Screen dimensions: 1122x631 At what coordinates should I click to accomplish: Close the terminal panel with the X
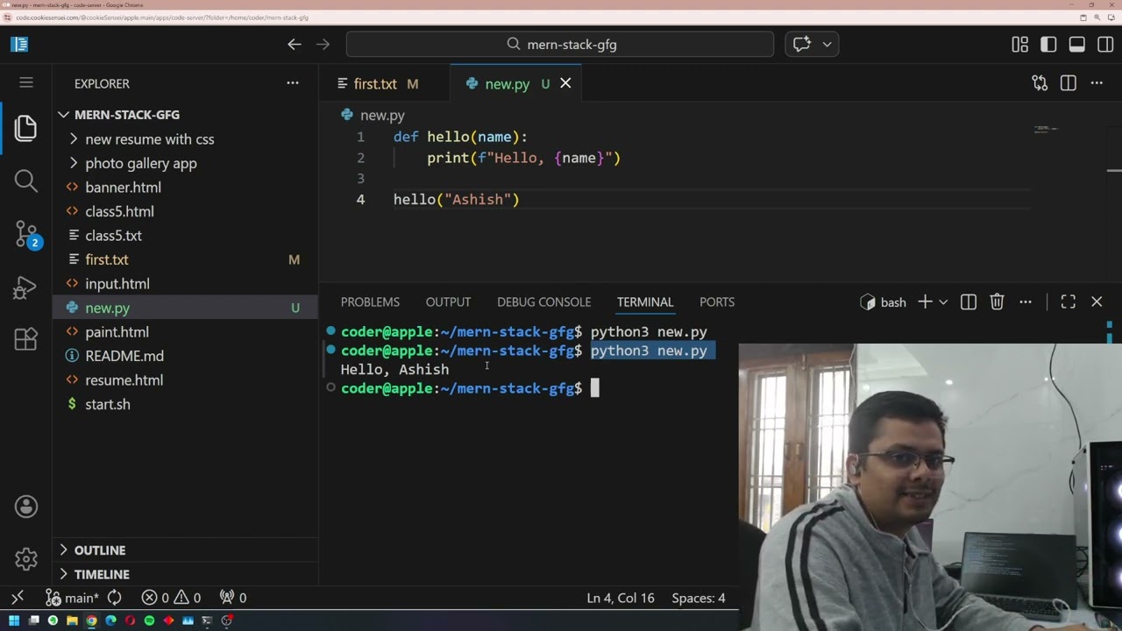pos(1097,301)
